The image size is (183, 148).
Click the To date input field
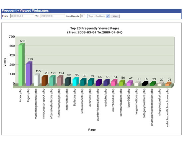[53, 16]
